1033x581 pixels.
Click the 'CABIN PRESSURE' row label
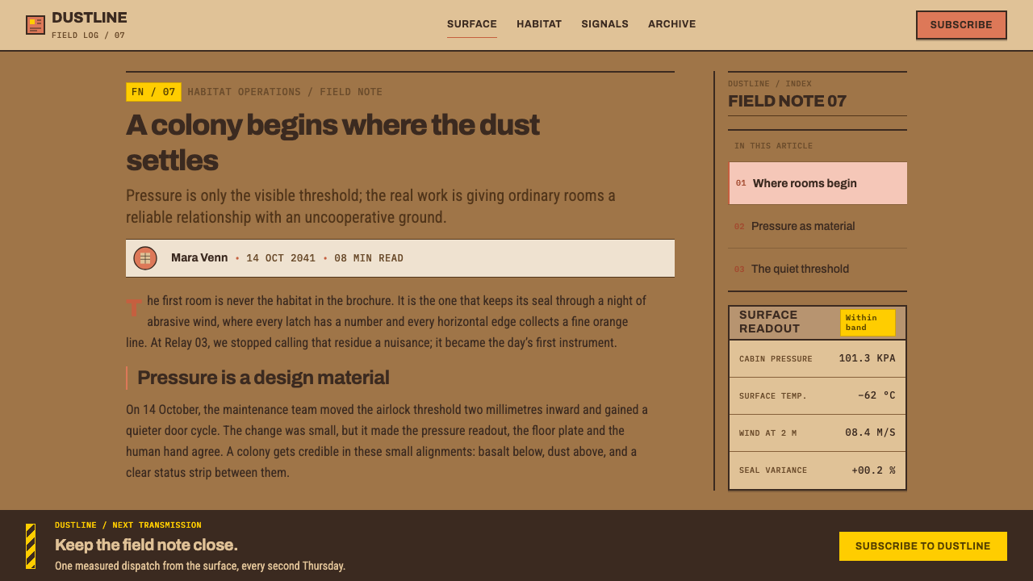click(776, 359)
